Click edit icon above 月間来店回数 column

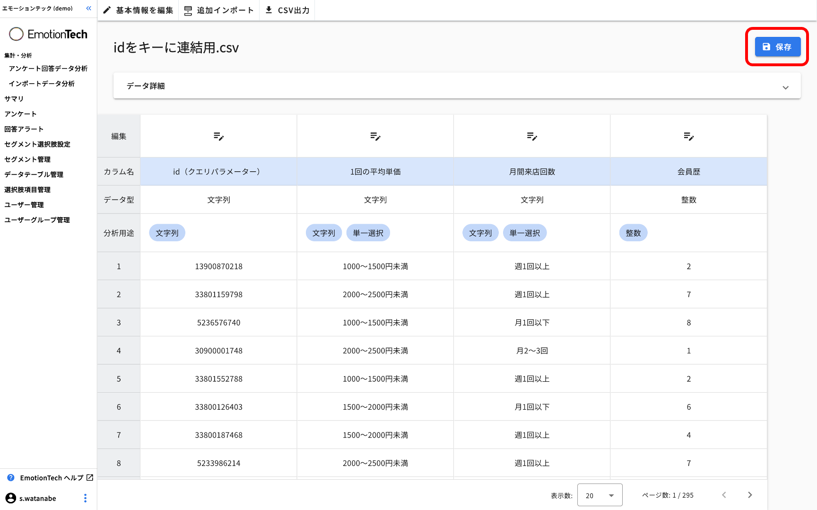tap(532, 137)
